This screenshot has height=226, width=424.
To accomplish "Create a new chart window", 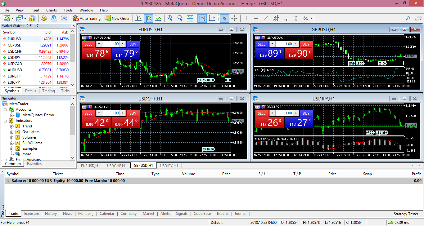I will click(x=6, y=19).
